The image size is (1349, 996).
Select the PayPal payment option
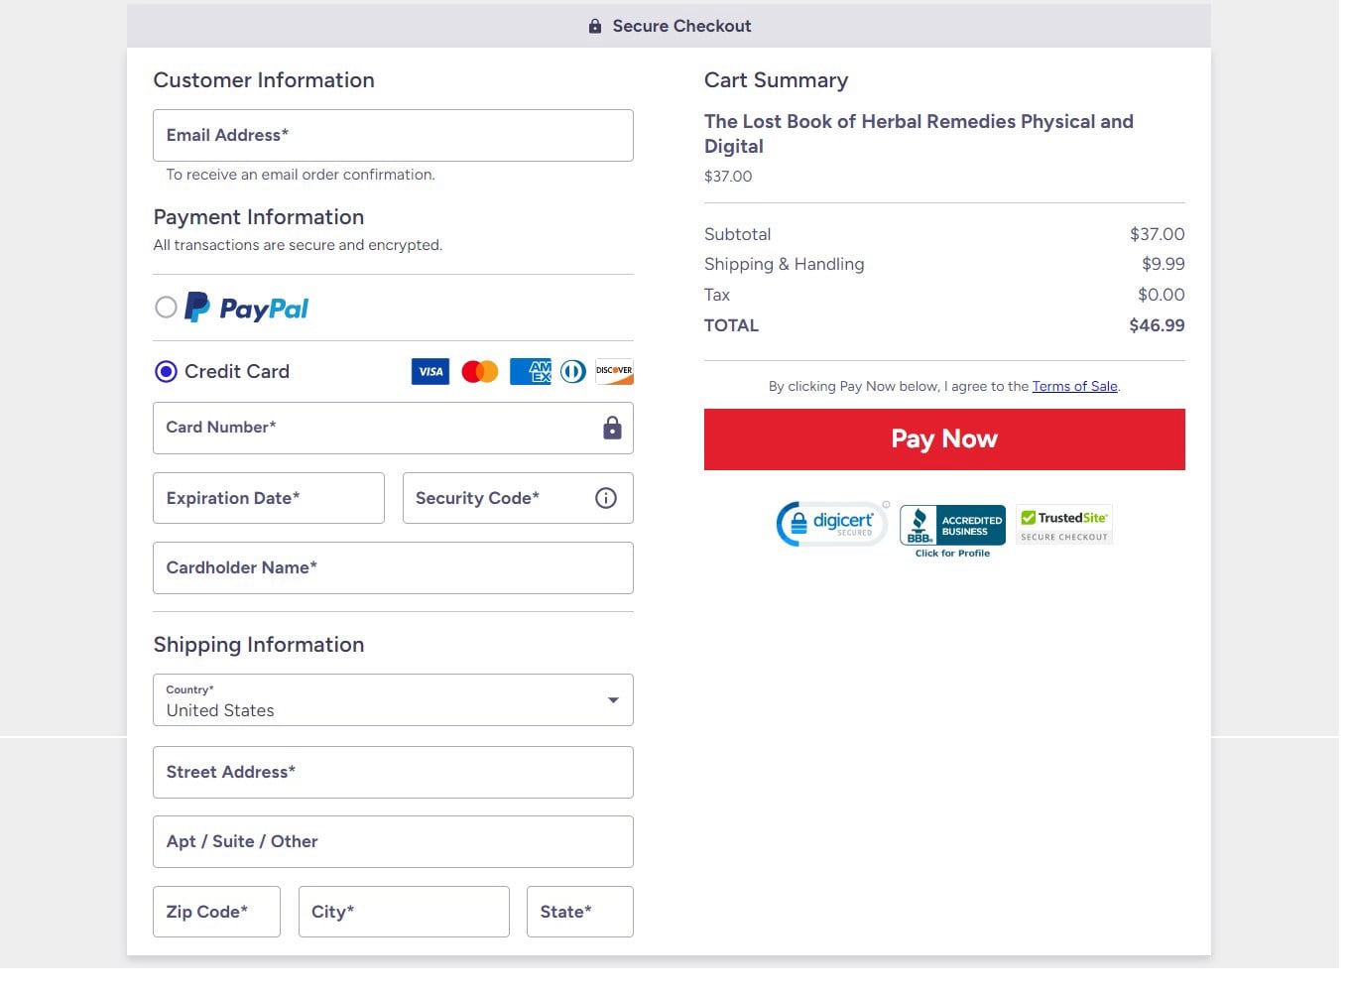tap(167, 308)
